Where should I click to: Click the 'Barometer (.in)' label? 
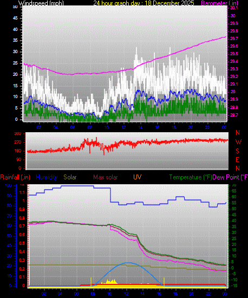pos(219,3)
